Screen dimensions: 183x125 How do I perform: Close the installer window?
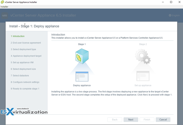(179, 2)
